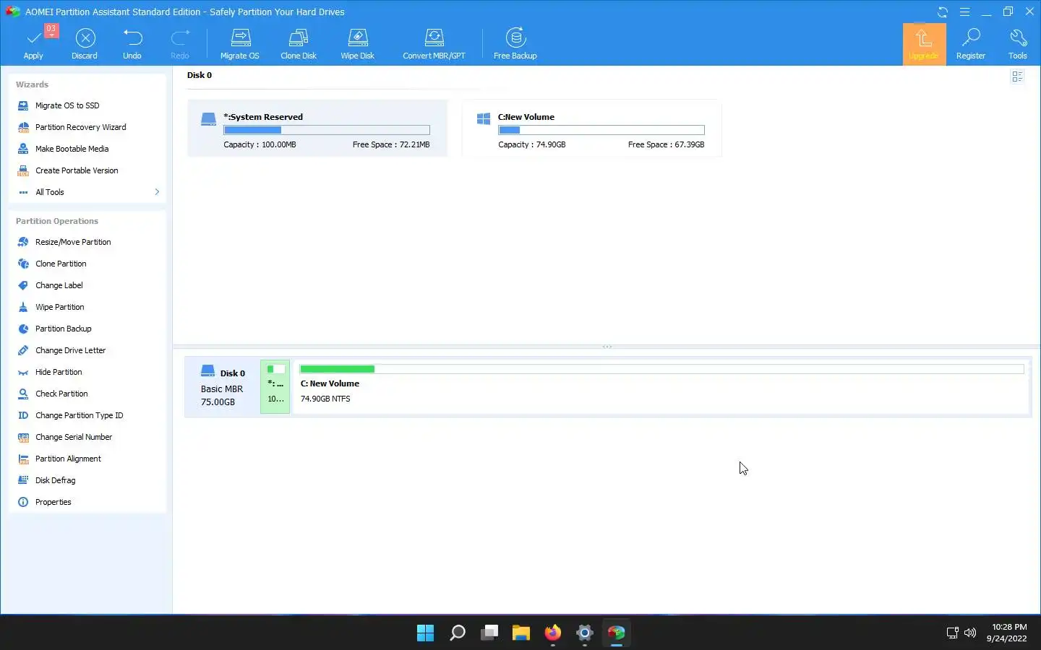Expand All Tools submenu arrow
This screenshot has width=1041, height=650.
157,191
